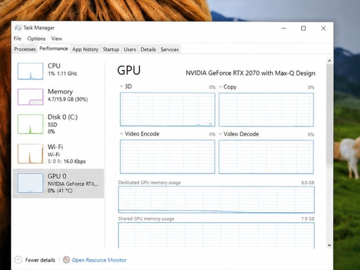Image resolution: width=360 pixels, height=270 pixels.
Task: Click the 'SSD' disk type text
Action: click(52, 125)
